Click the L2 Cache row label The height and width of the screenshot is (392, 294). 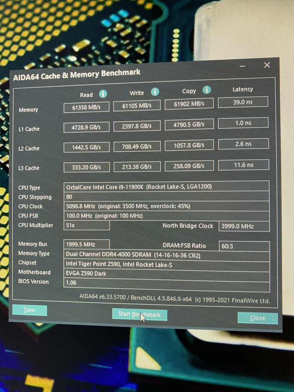click(x=29, y=148)
